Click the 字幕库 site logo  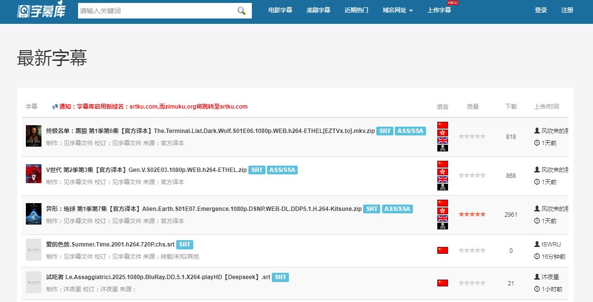(x=41, y=11)
